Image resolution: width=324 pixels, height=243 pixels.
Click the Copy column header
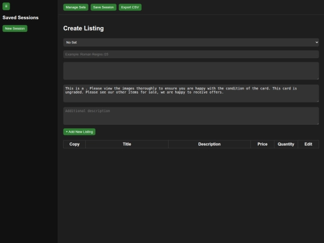click(74, 144)
